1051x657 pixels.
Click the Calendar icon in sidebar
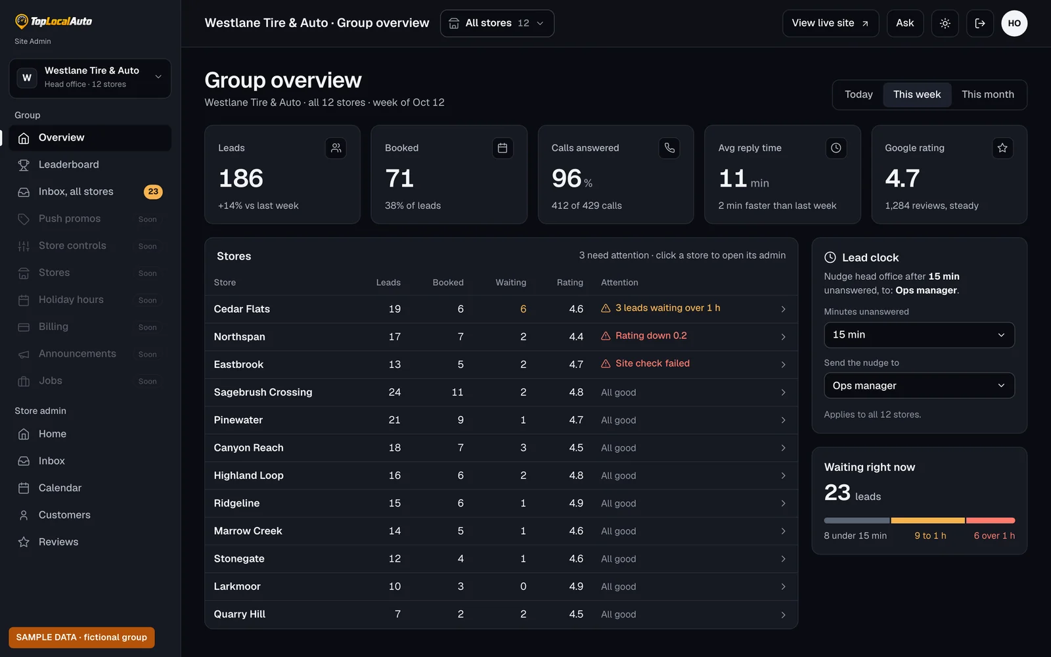coord(24,488)
